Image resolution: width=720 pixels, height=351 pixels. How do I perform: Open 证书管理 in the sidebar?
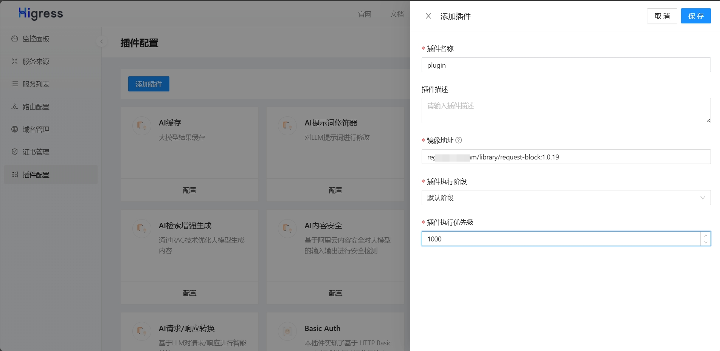click(51, 152)
